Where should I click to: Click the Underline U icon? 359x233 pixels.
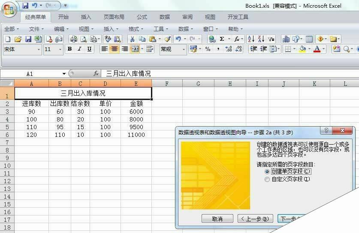click(89, 49)
